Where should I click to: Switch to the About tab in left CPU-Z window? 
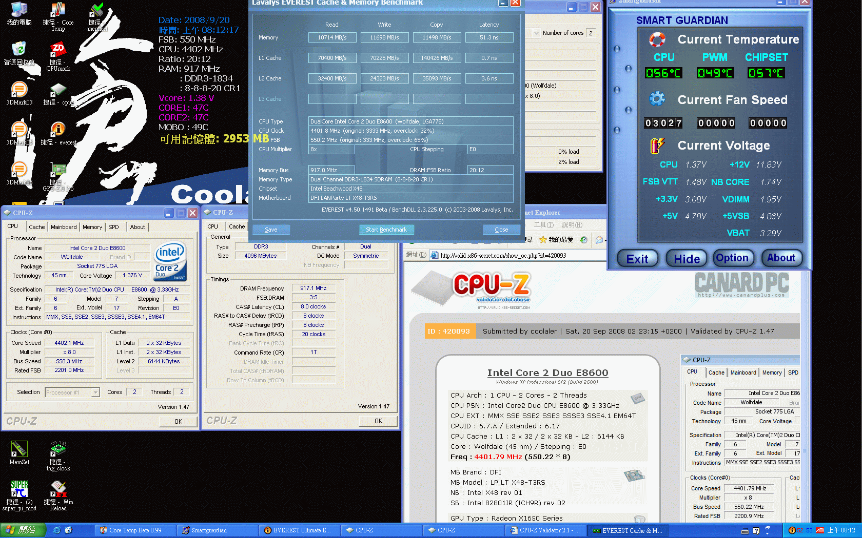(138, 227)
